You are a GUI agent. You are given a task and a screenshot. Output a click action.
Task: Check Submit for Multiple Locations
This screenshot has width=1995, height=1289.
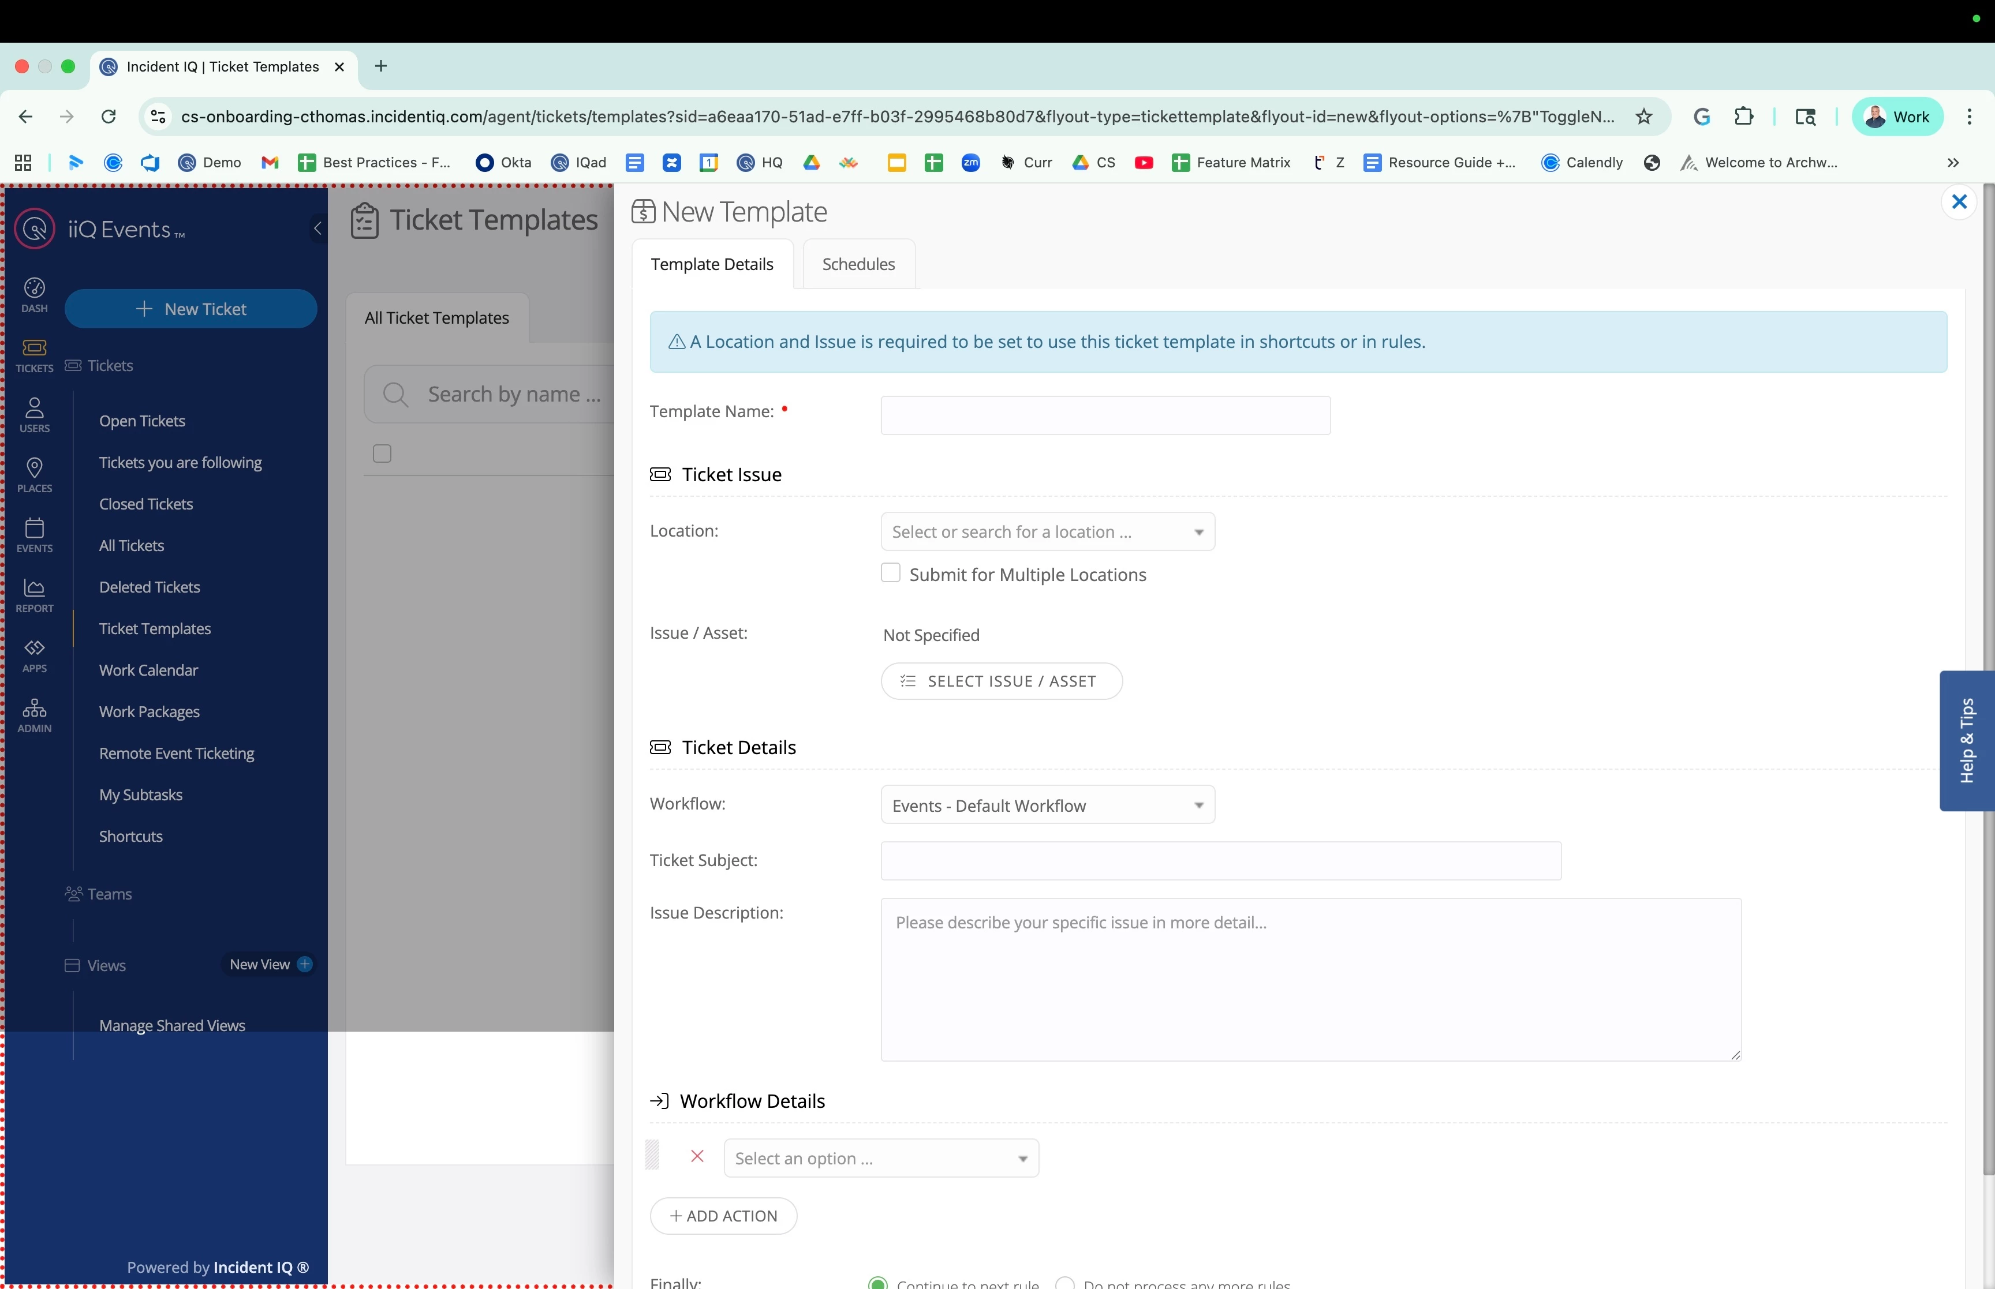pos(891,574)
